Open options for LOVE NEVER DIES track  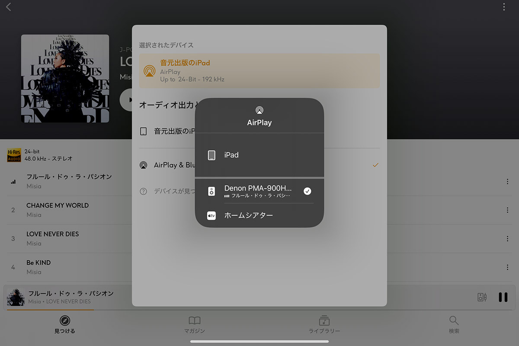tap(507, 239)
